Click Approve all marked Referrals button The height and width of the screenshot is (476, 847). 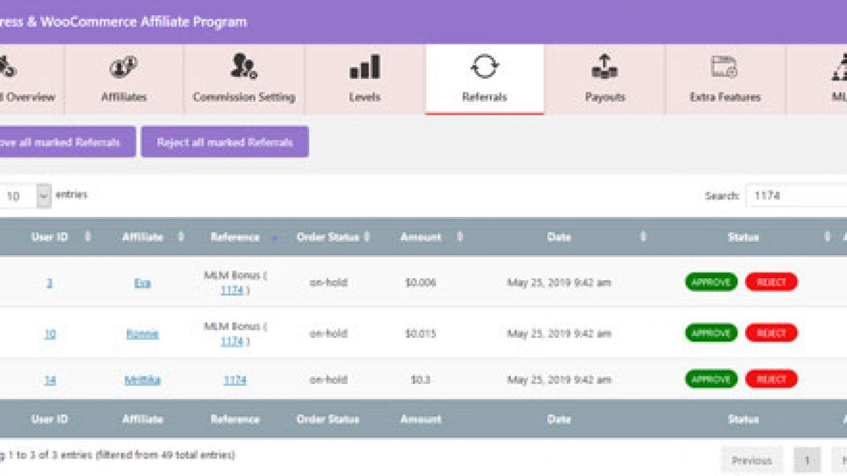pos(67,142)
